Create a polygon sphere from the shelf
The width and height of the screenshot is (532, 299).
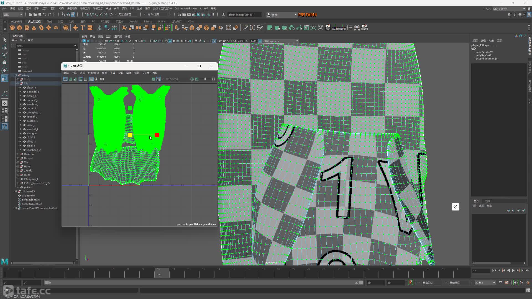12,28
